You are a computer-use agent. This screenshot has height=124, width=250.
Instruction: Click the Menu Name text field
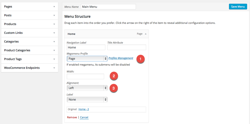tap(108, 7)
